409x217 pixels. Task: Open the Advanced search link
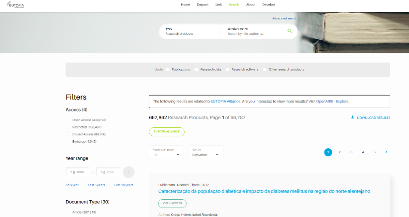point(285,18)
